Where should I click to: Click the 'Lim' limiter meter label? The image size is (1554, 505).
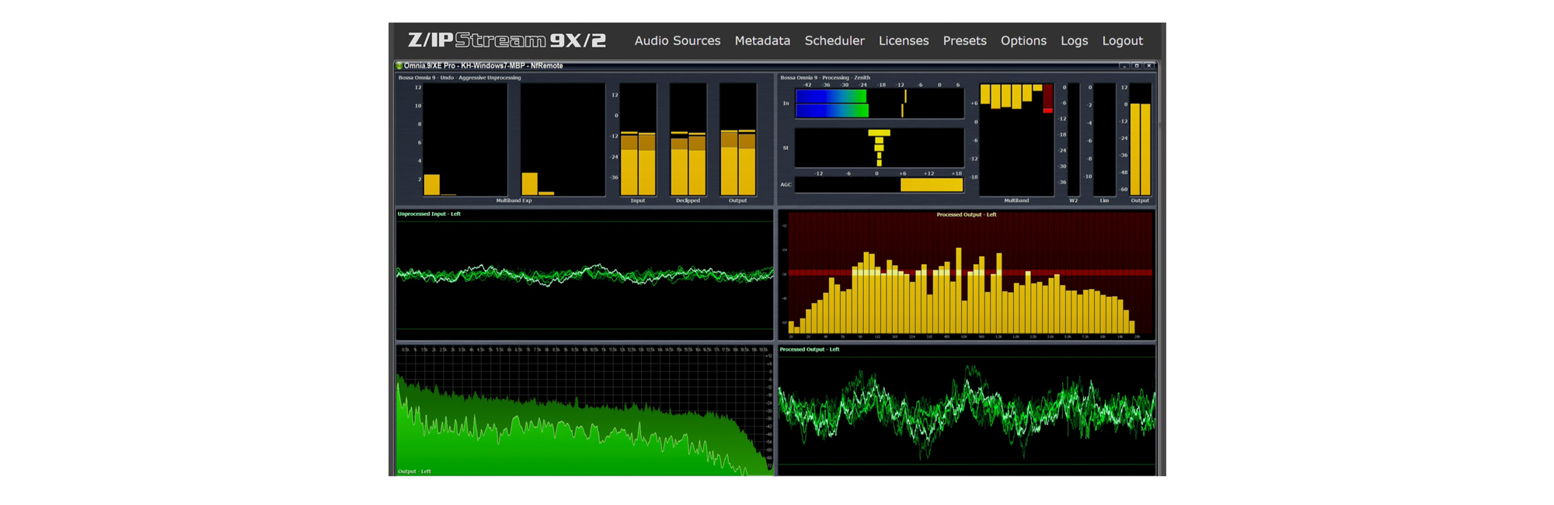coord(1104,200)
